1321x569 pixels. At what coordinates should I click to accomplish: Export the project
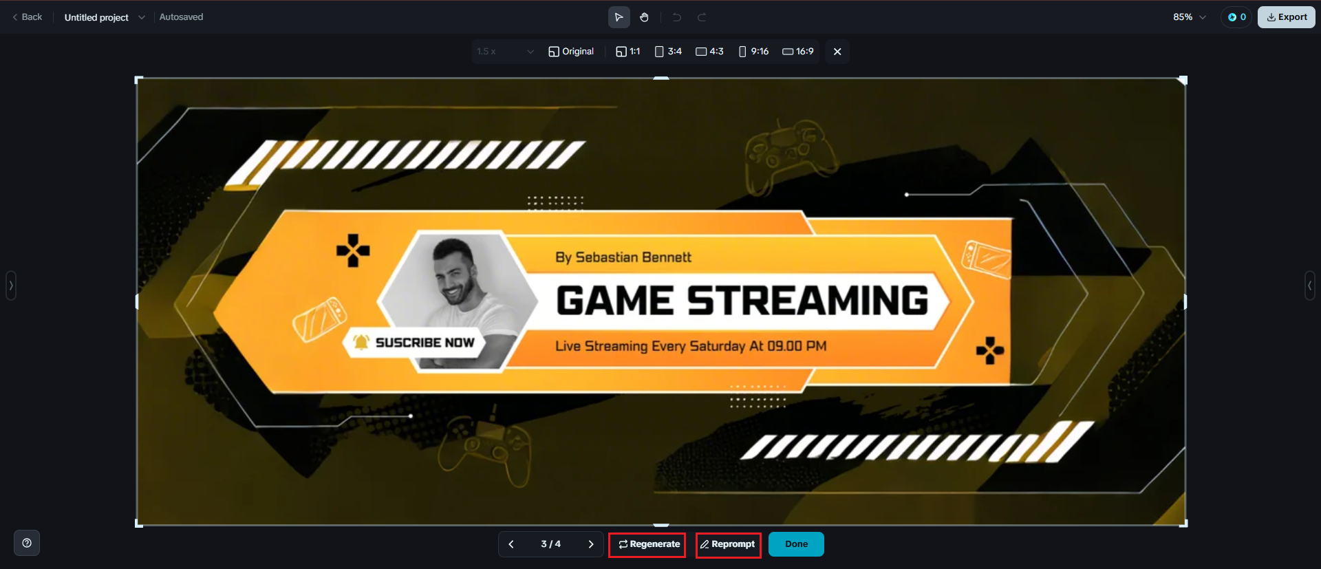click(1287, 17)
